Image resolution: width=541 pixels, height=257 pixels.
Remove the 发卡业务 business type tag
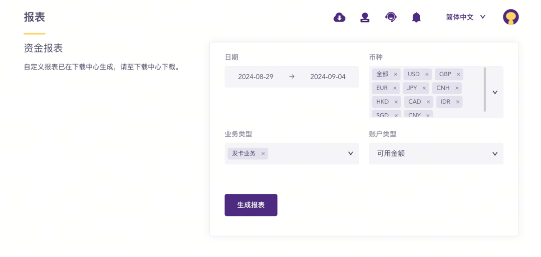[x=263, y=154]
